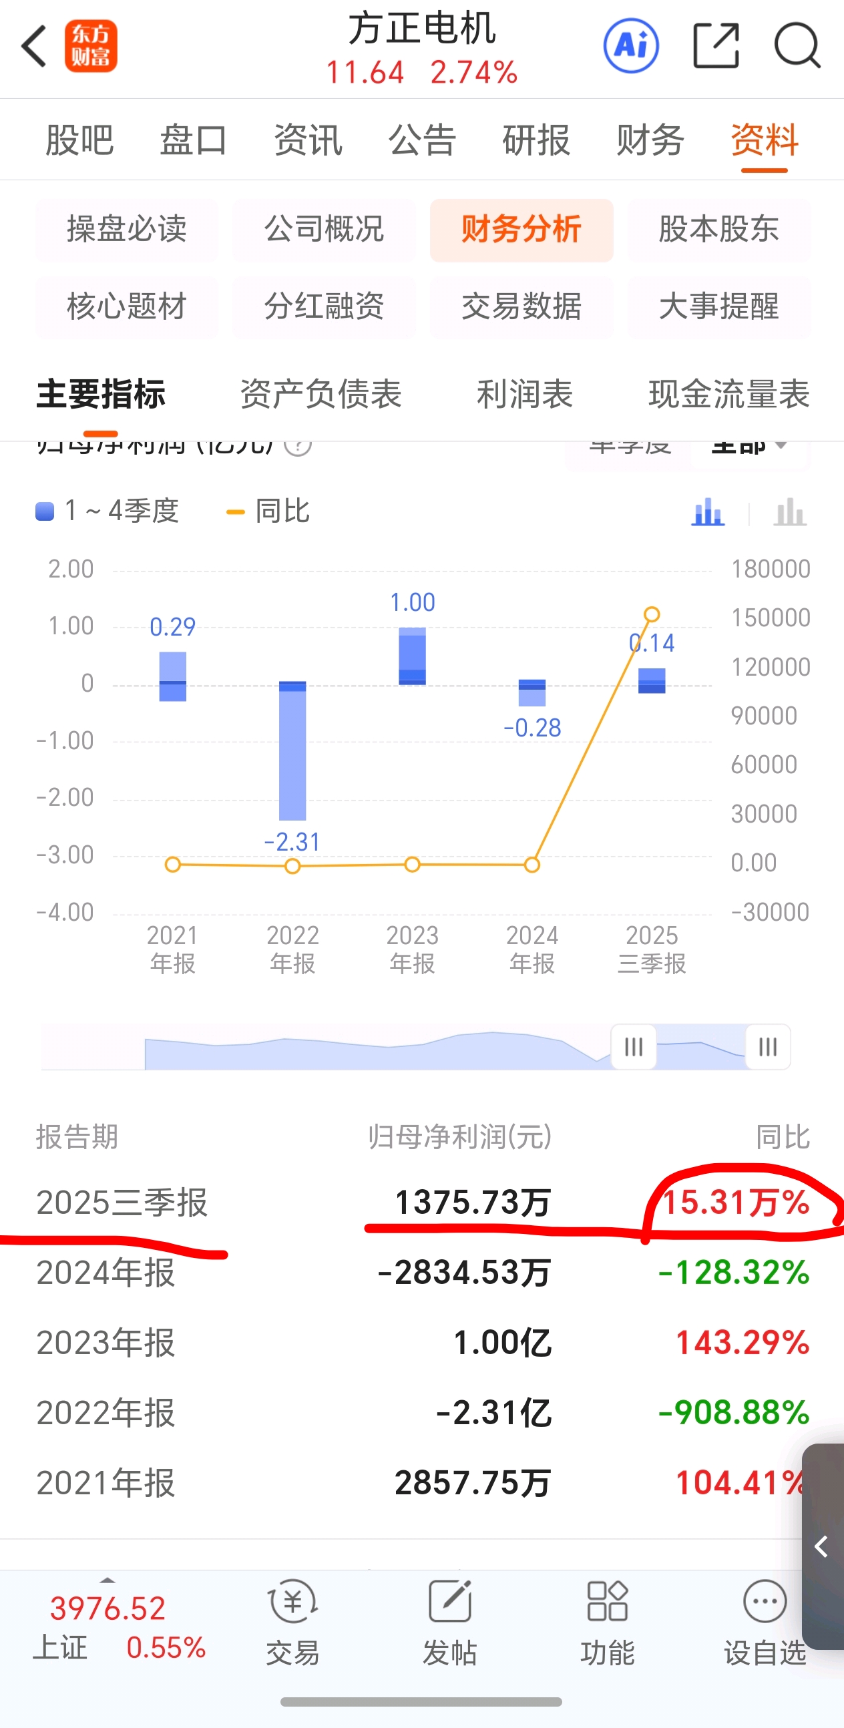Tap 设自选 icon

click(765, 1623)
